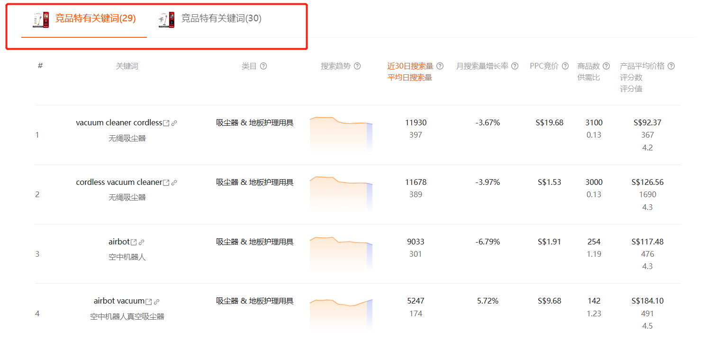Click 关键词 column header
This screenshot has height=339, width=706.
click(x=127, y=66)
